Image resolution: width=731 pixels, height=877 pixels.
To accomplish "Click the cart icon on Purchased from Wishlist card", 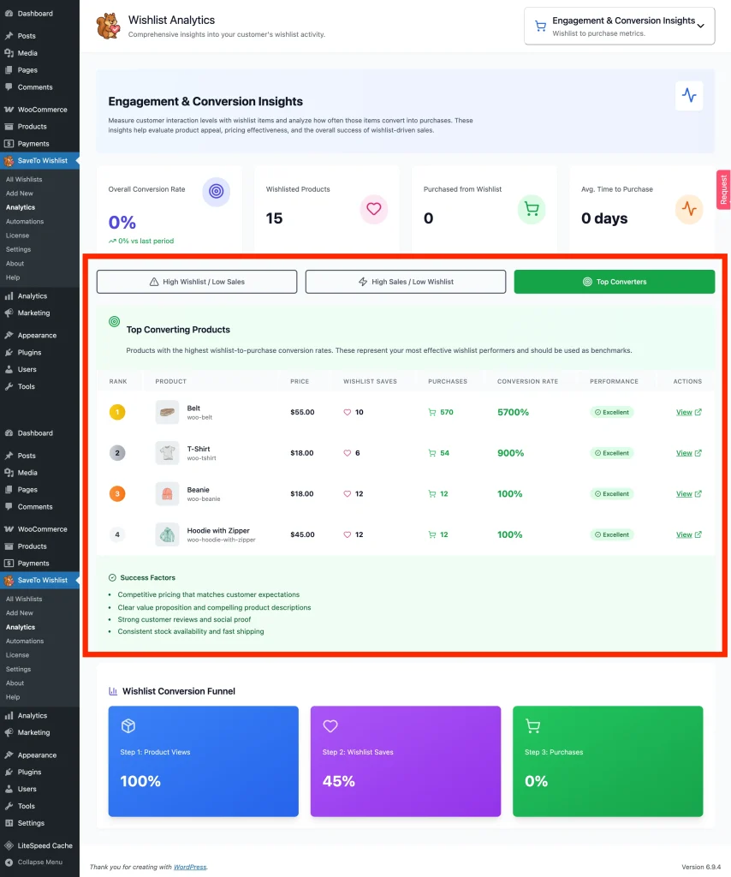I will point(531,208).
